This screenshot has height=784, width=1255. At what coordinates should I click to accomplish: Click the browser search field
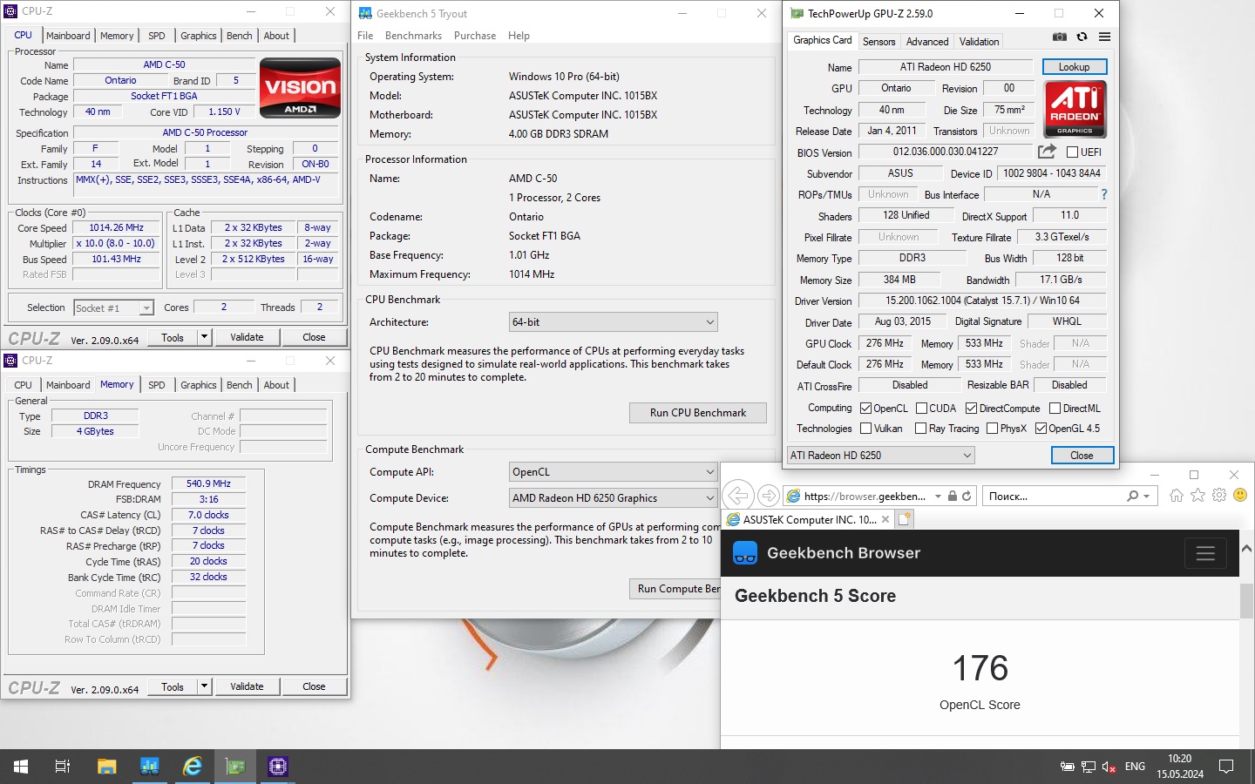[x=1055, y=497]
